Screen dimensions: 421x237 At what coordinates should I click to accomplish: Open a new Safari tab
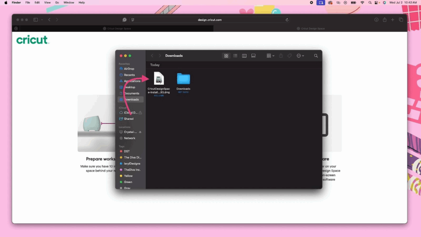[x=393, y=20]
